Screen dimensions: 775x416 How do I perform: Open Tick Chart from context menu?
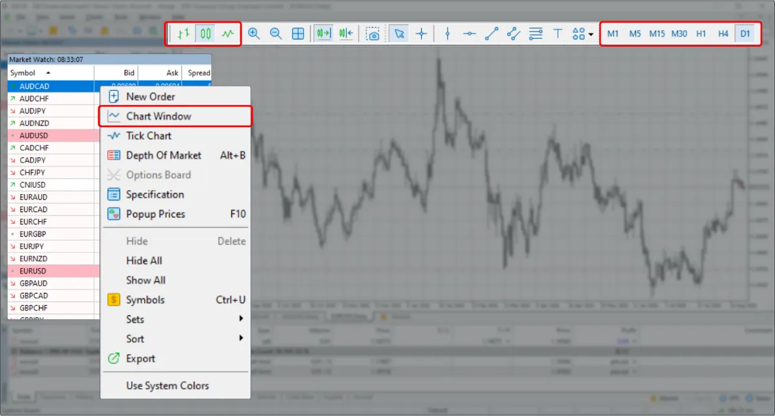(x=176, y=135)
